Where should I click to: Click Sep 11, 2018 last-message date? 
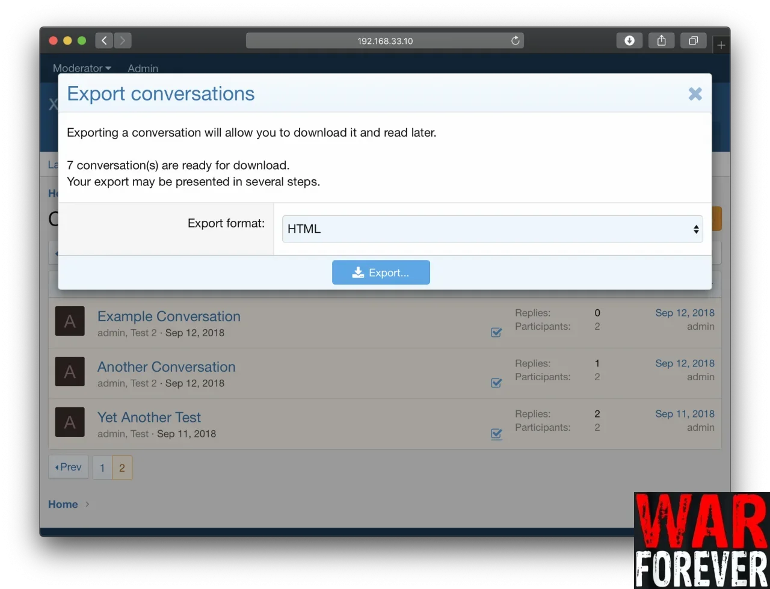685,414
